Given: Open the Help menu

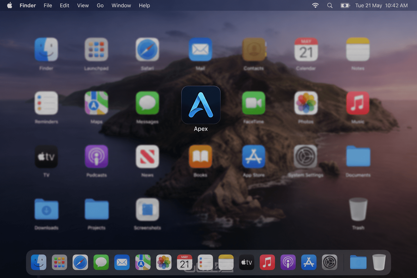Looking at the screenshot, I should [144, 5].
